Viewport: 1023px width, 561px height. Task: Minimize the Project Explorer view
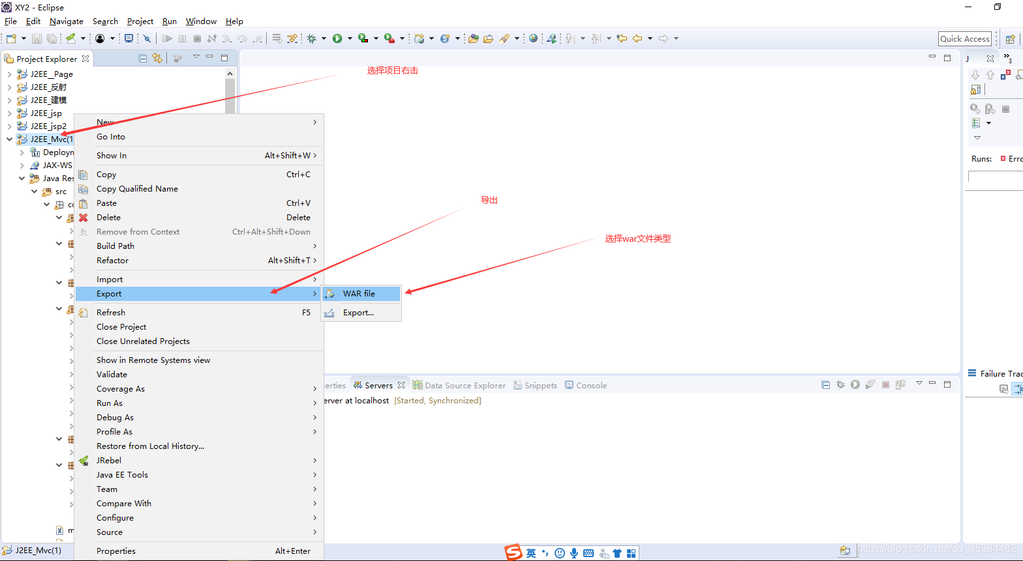(209, 57)
